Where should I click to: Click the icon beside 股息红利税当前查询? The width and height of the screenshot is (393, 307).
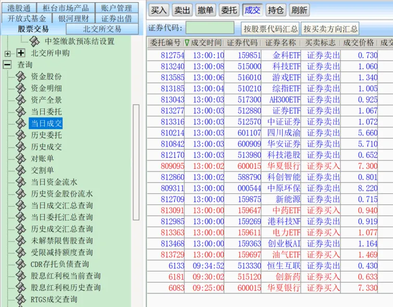pos(21,276)
